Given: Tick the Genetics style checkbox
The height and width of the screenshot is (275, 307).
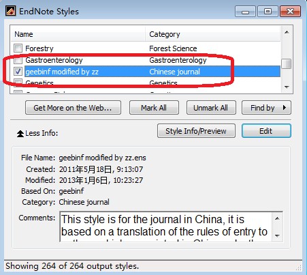Looking at the screenshot, I should coord(18,83).
